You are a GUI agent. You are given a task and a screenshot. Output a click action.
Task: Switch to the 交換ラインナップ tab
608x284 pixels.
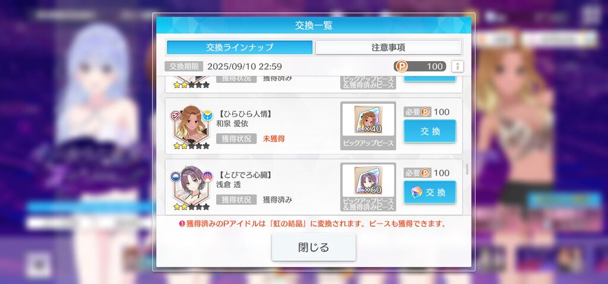coord(240,48)
